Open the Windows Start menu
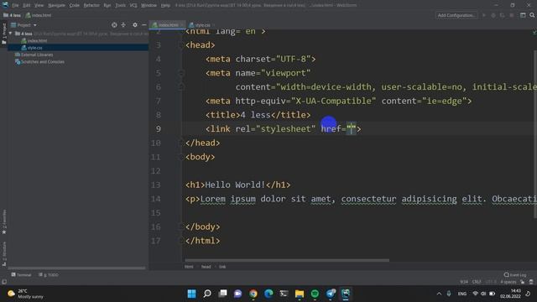Viewport: 537px width, 302px height. pyautogui.click(x=192, y=294)
